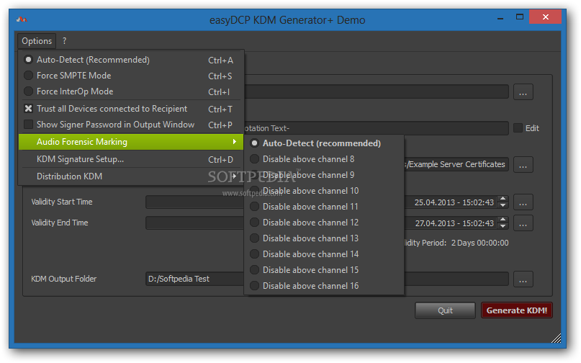Image resolution: width=581 pixels, height=363 pixels.
Task: Select Disable above channel 13
Action: pyautogui.click(x=324, y=238)
